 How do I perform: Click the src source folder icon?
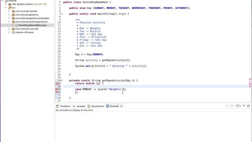(10, 8)
